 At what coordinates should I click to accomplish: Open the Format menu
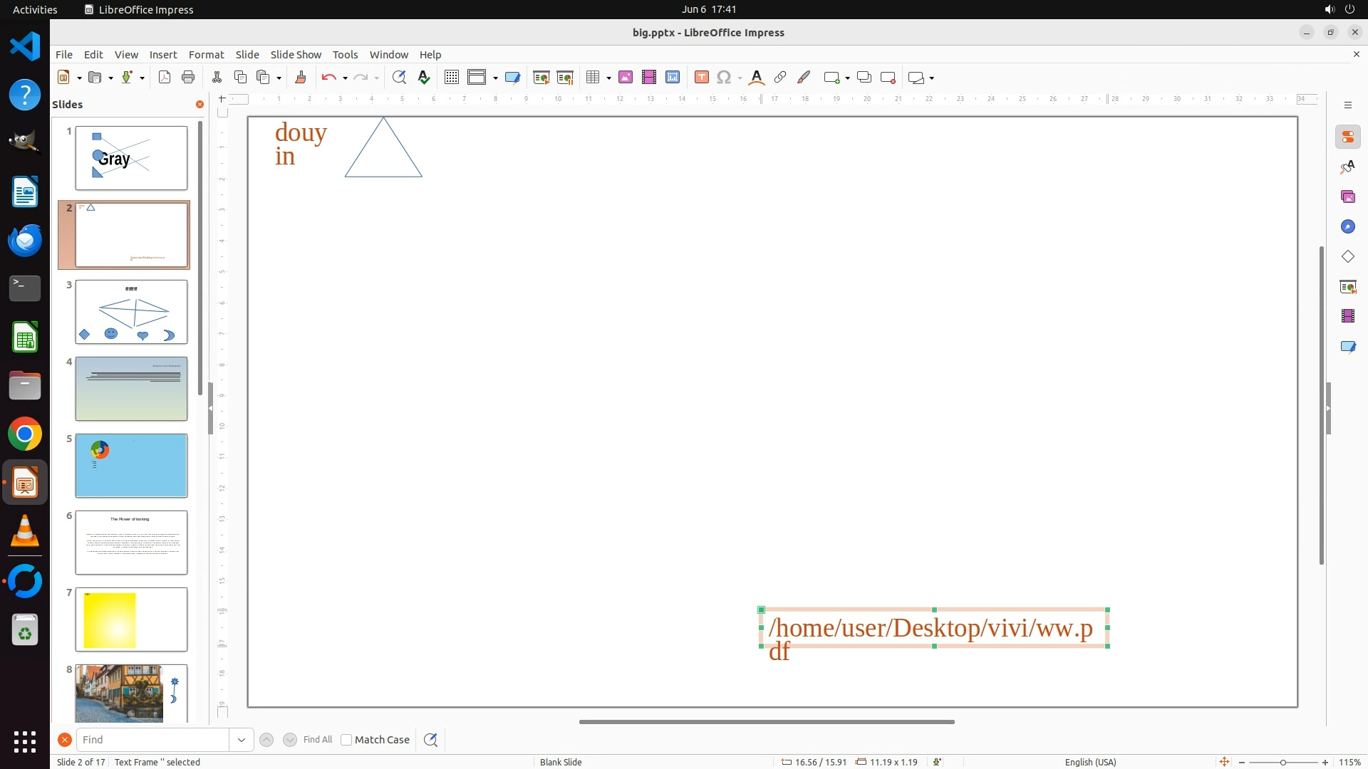(206, 55)
